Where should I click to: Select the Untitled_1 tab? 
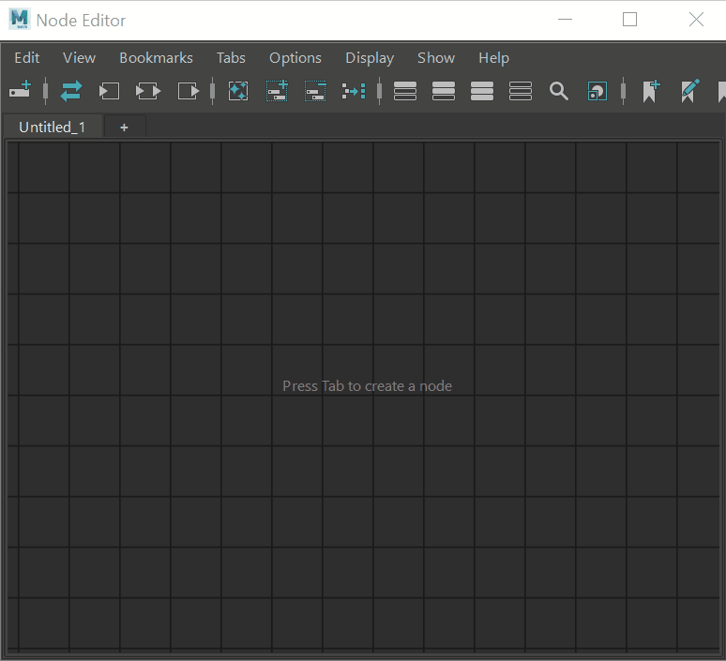click(x=52, y=128)
